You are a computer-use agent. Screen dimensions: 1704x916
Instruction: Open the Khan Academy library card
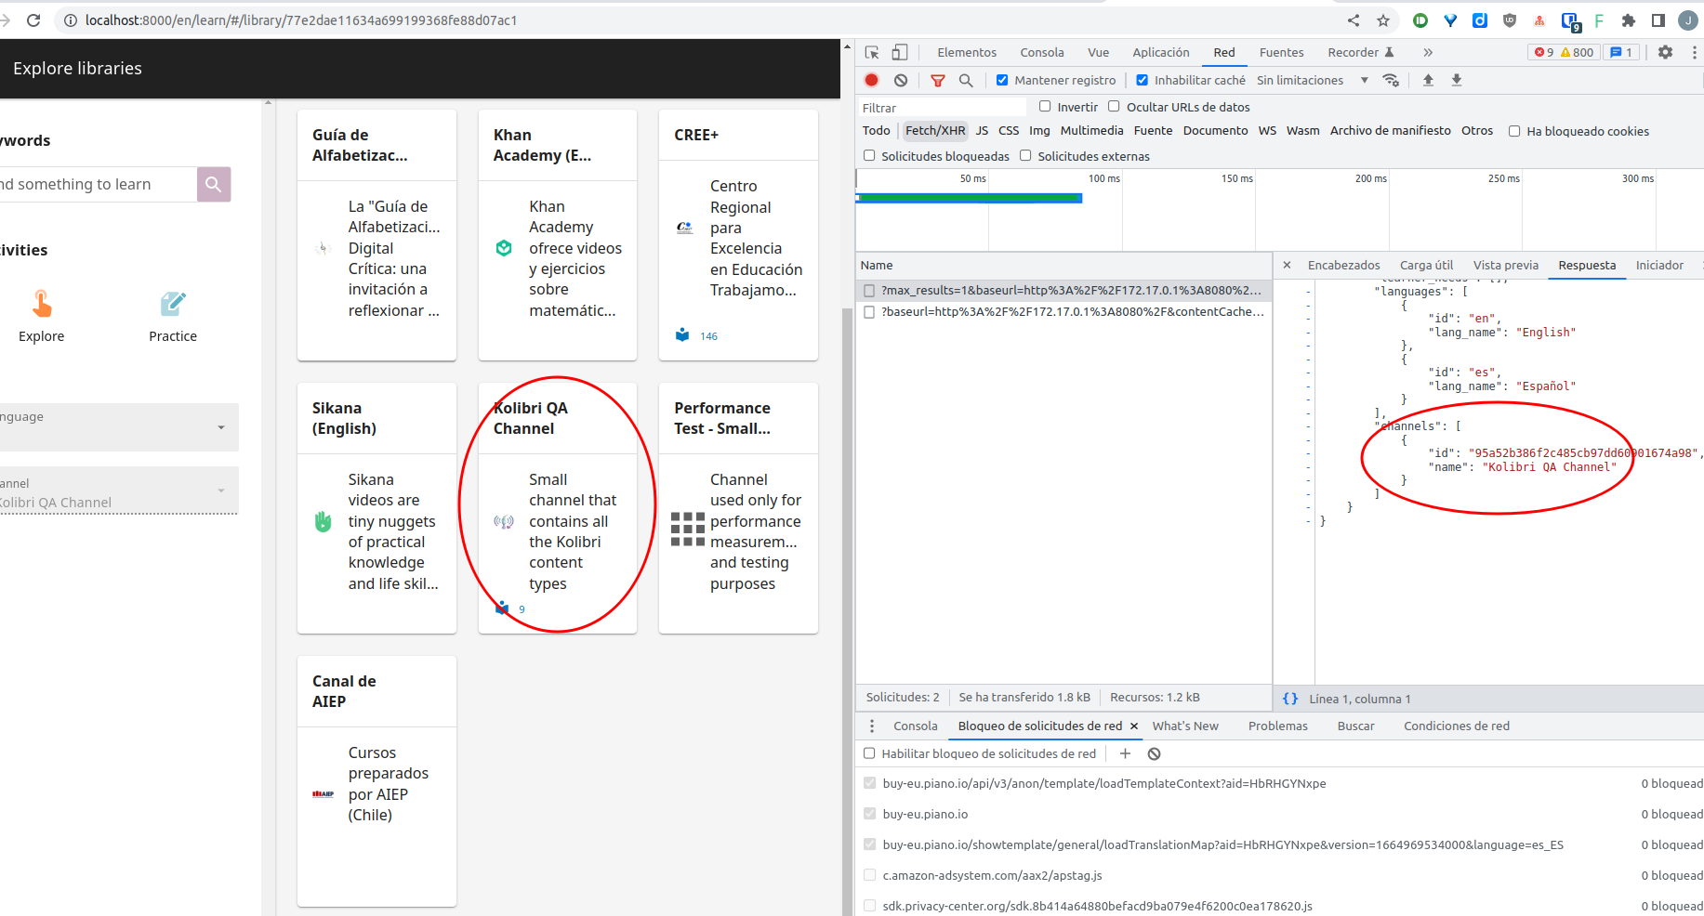coord(558,235)
